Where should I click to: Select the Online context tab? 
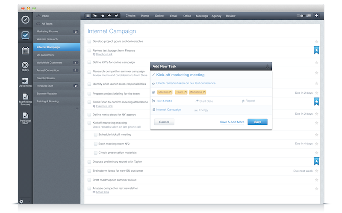coord(159,16)
